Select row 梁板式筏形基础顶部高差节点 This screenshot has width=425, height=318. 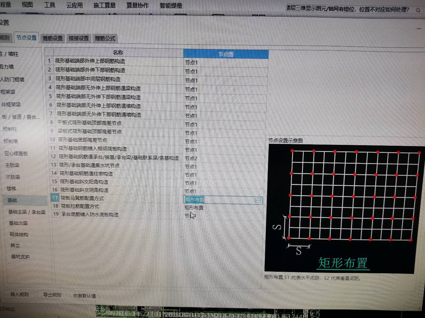(90, 131)
